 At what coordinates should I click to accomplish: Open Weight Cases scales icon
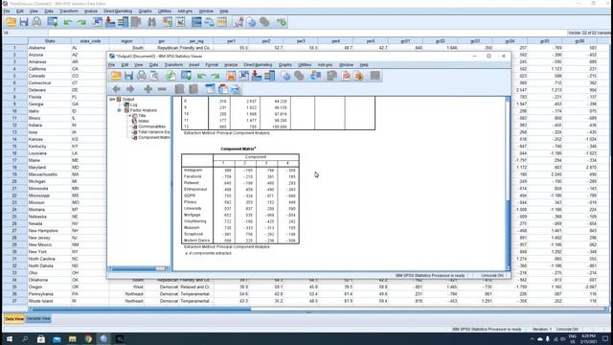coord(209,22)
